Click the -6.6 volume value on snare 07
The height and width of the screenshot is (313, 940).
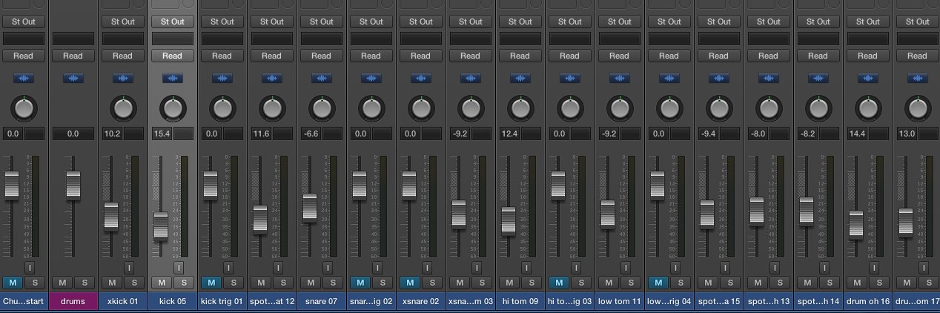coord(311,134)
